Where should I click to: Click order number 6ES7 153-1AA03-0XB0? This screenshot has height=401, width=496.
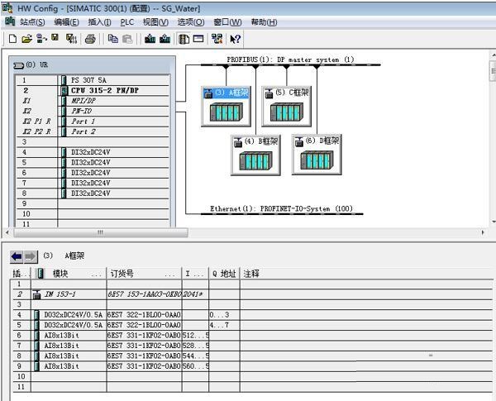point(145,294)
